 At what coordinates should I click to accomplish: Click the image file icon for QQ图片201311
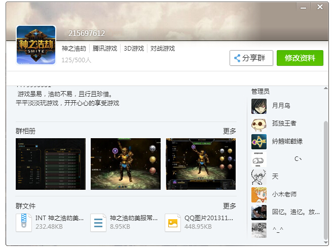coord(173,223)
